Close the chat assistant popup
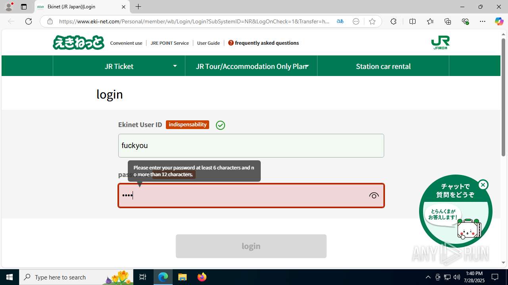This screenshot has width=508, height=285. pyautogui.click(x=483, y=185)
